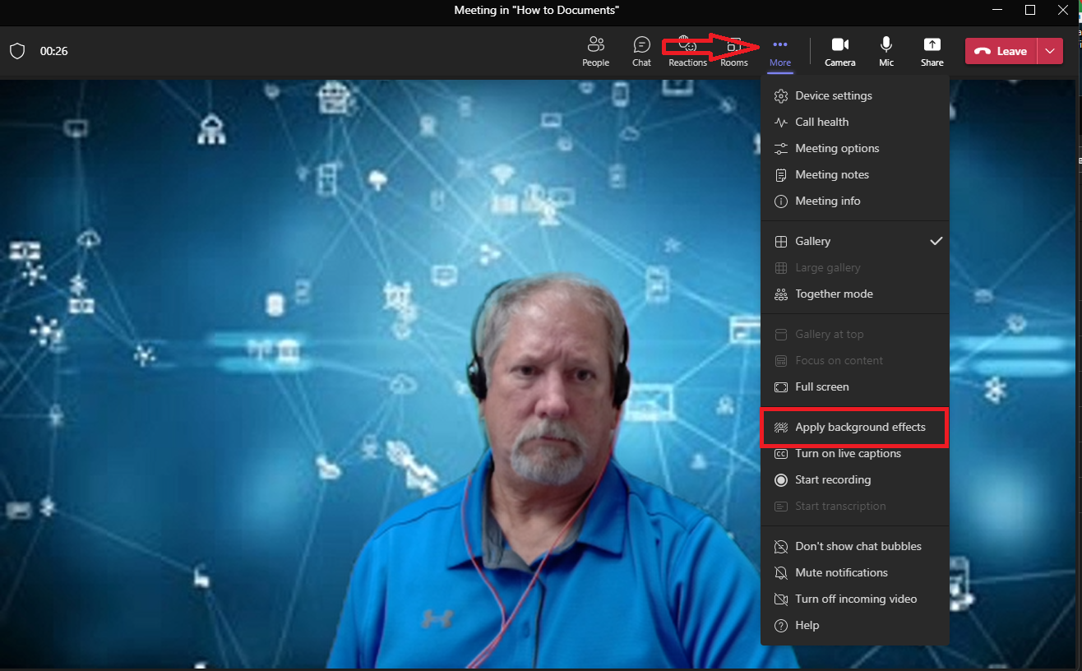Screen dimensions: 1082x671
Task: Click the Call health pulse icon
Action: pos(781,122)
